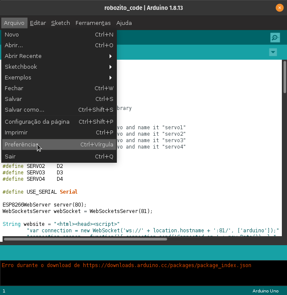The height and width of the screenshot is (295, 287).
Task: Select Salvar menu entry
Action: tap(59, 99)
